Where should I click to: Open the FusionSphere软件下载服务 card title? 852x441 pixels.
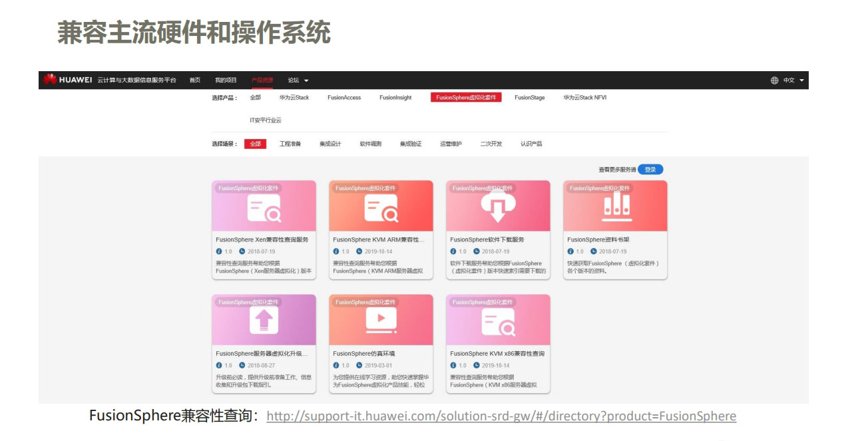pyautogui.click(x=487, y=239)
